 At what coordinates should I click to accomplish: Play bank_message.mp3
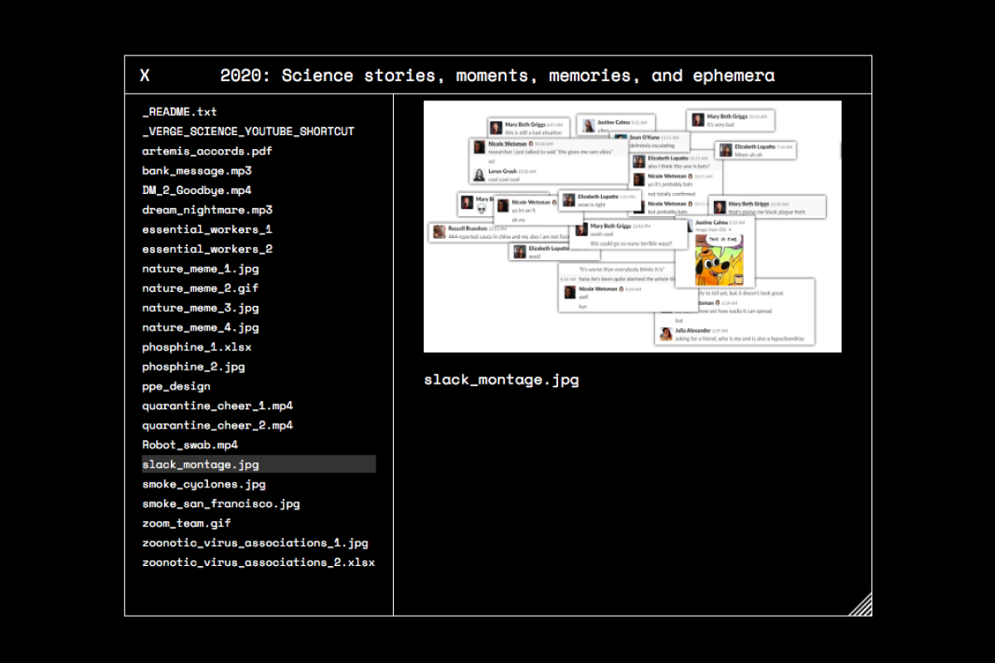pos(197,171)
